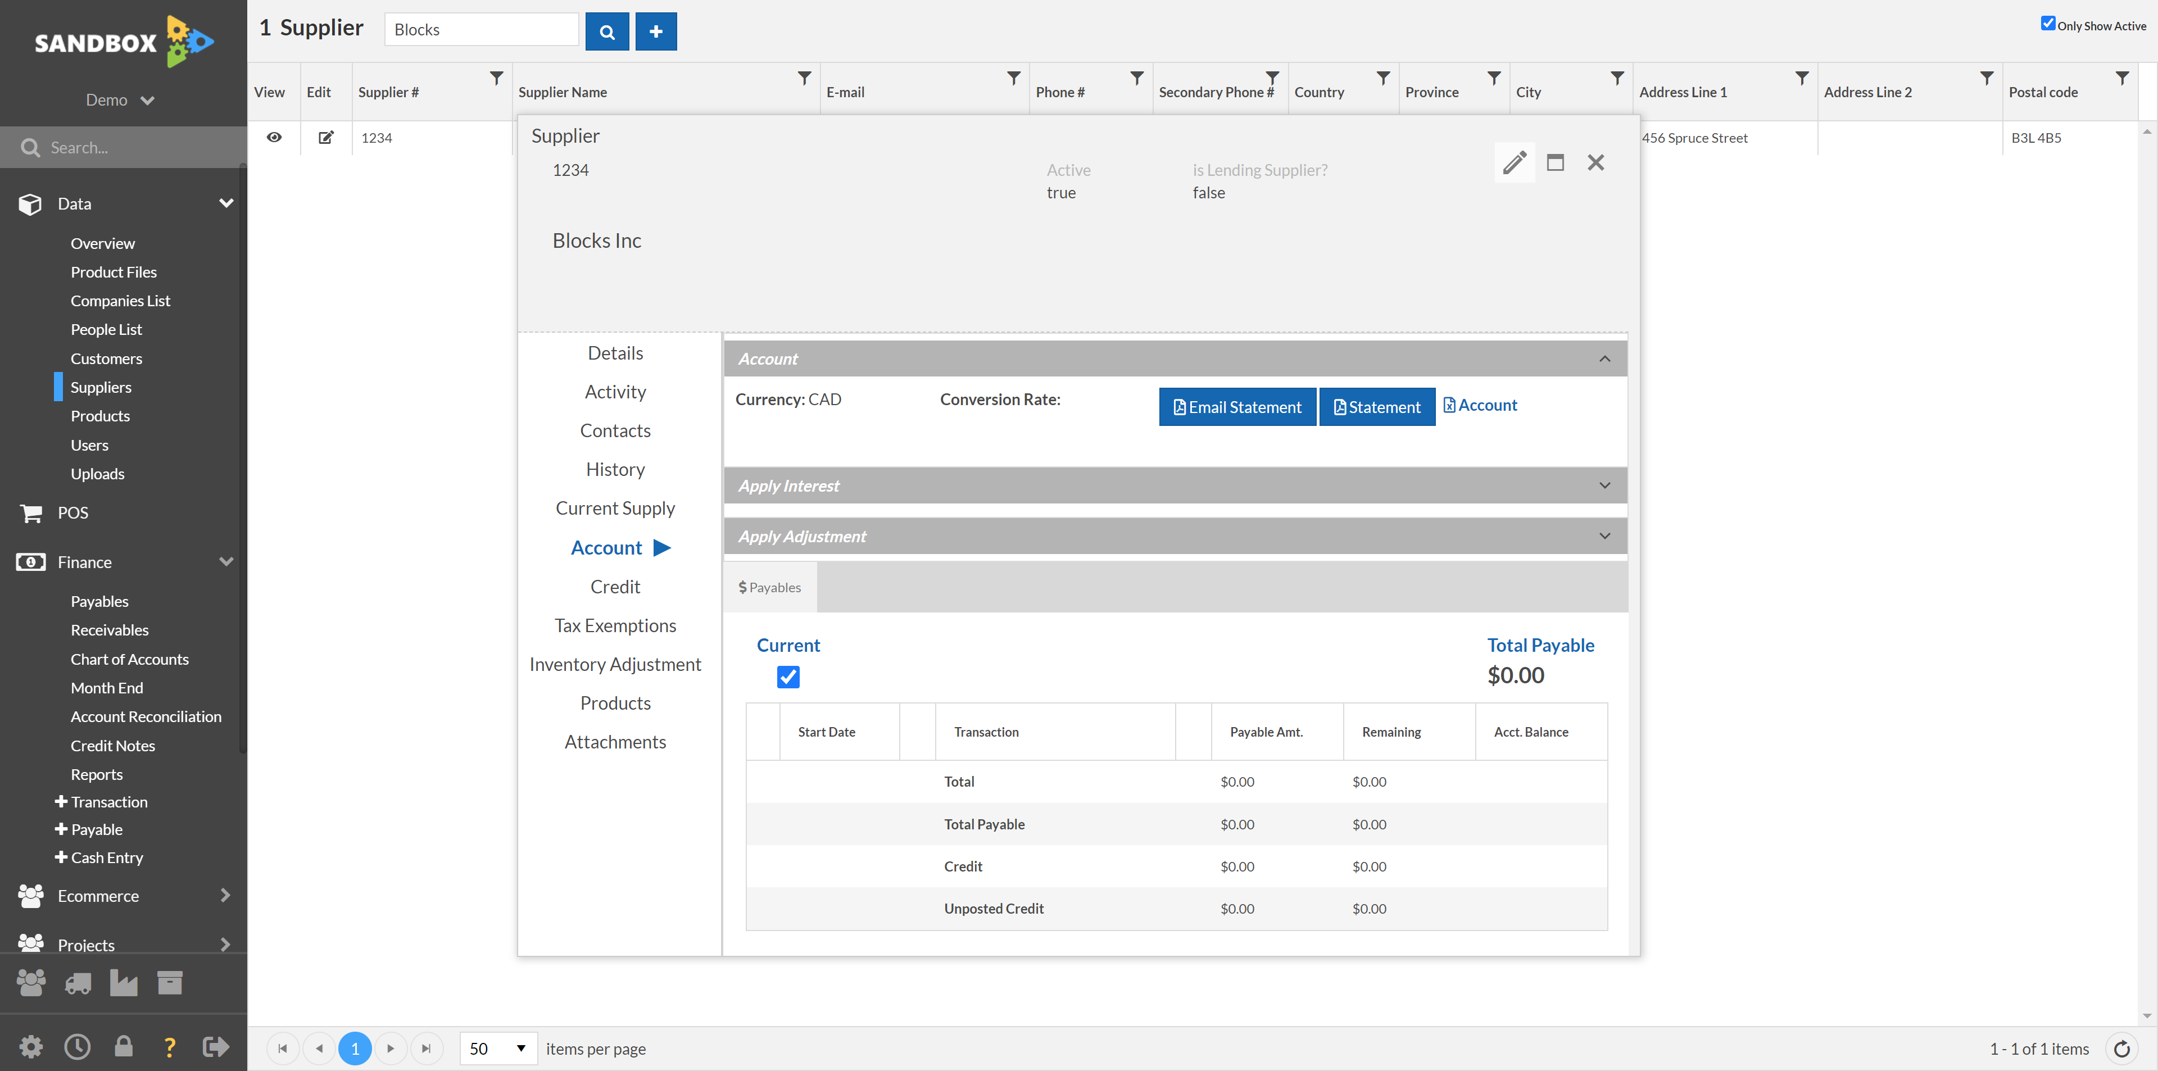The width and height of the screenshot is (2158, 1071).
Task: Filter the Supplier # column
Action: 496,79
